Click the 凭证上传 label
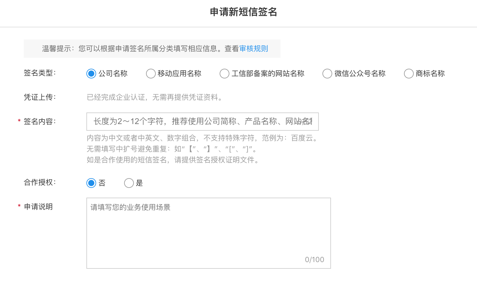Image resolution: width=477 pixels, height=287 pixels. click(40, 97)
